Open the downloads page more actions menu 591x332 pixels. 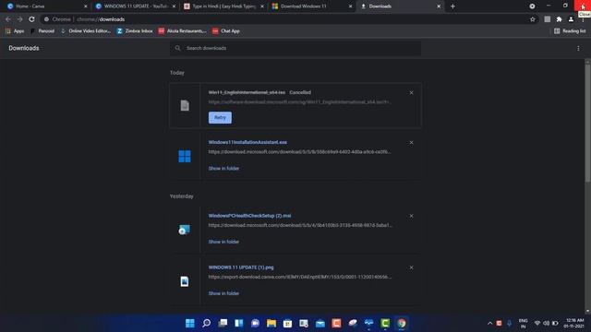tap(578, 48)
